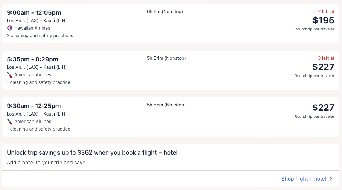This screenshot has height=190, width=342.
Task: Click Add a hotel to your trip text
Action: point(47,163)
